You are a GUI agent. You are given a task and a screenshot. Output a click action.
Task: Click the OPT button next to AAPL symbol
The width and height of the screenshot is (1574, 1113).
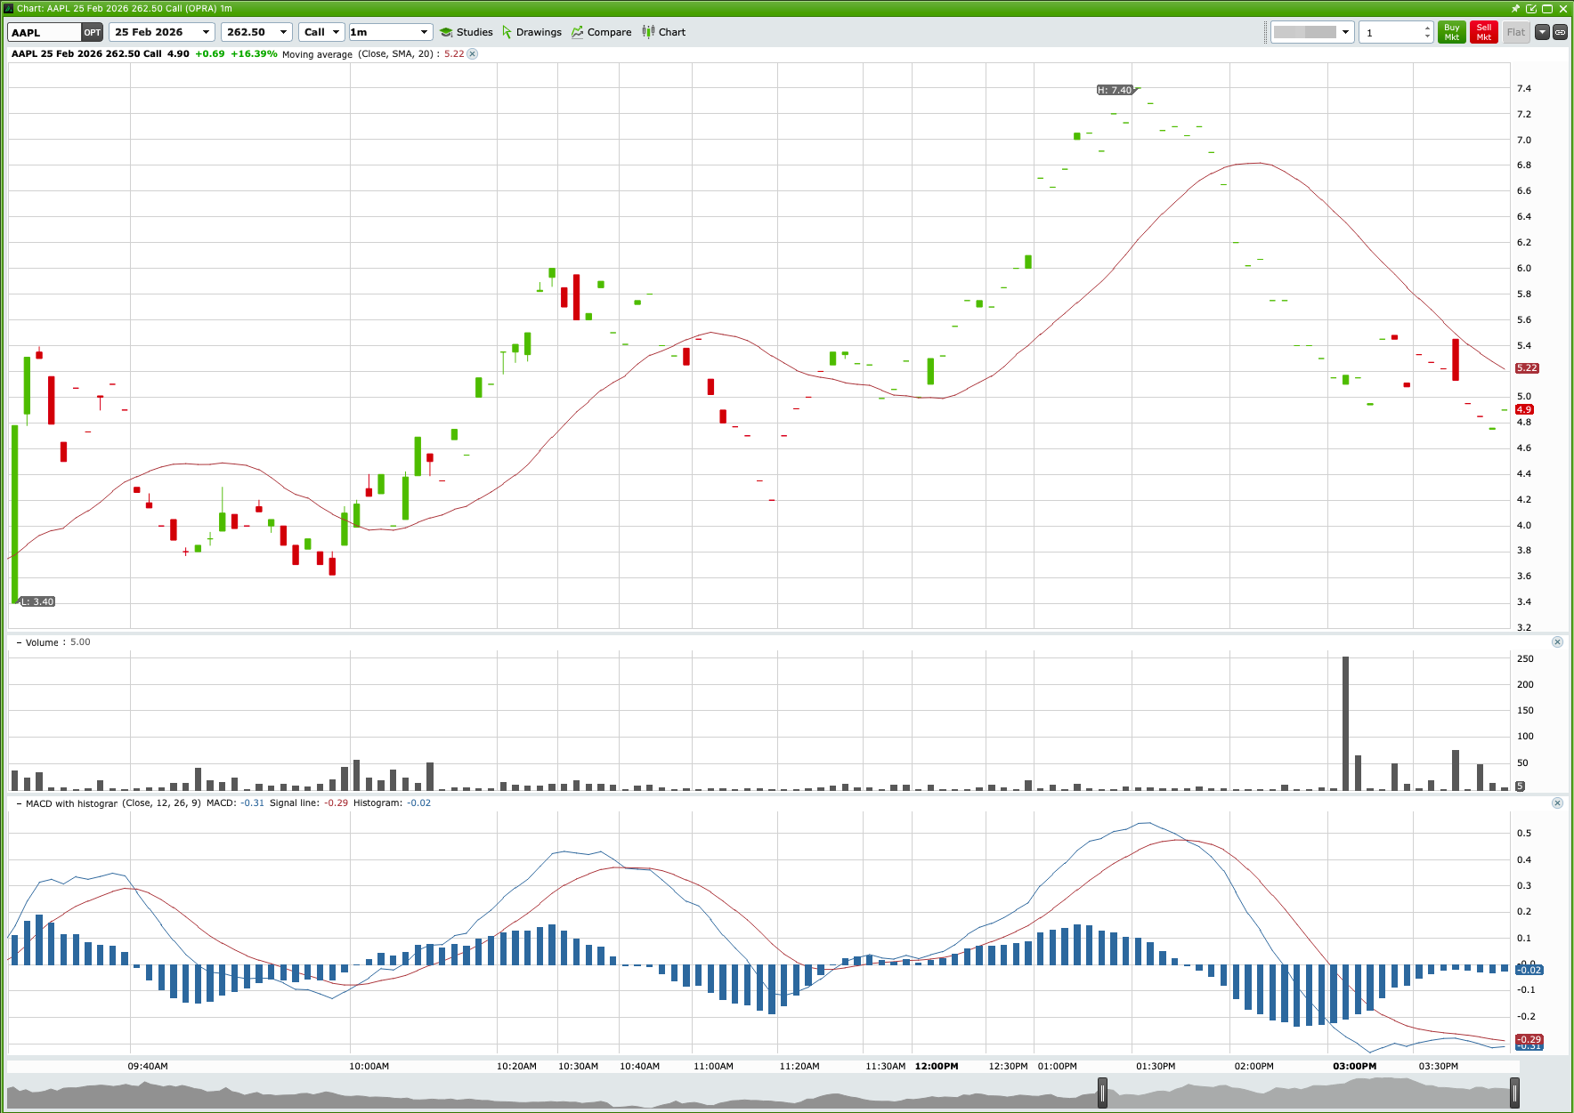point(92,31)
